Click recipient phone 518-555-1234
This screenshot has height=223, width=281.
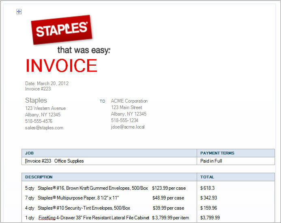tap(124, 120)
